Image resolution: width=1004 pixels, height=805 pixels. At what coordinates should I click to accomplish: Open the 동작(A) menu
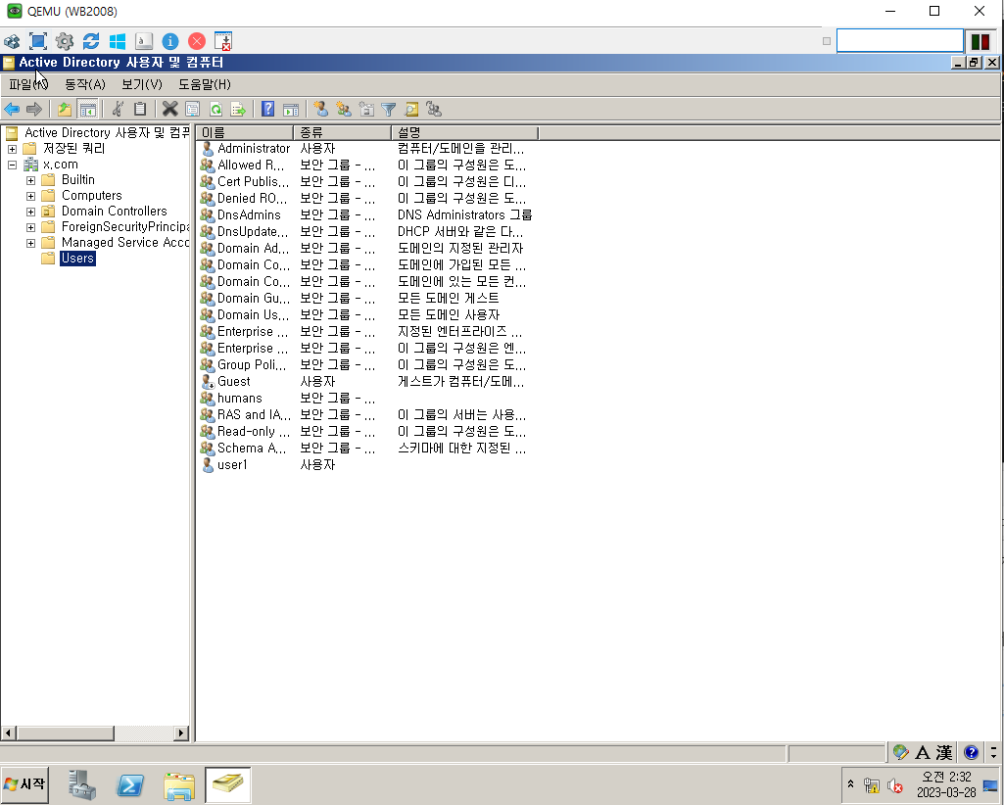tap(85, 84)
